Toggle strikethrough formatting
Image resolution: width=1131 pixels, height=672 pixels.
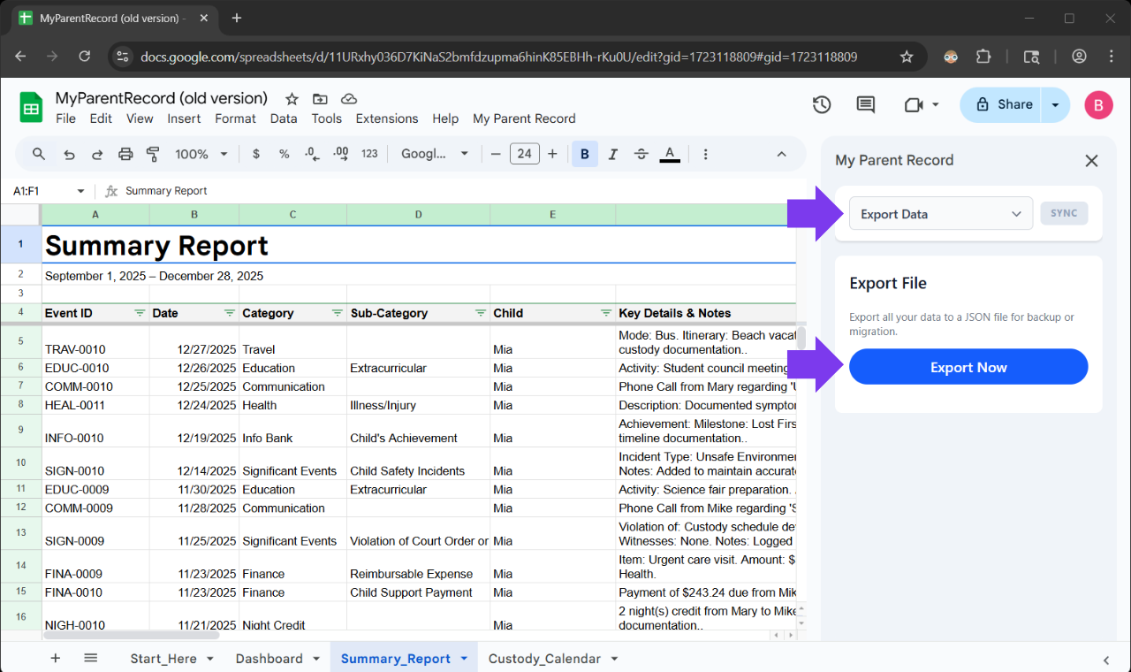click(x=641, y=154)
